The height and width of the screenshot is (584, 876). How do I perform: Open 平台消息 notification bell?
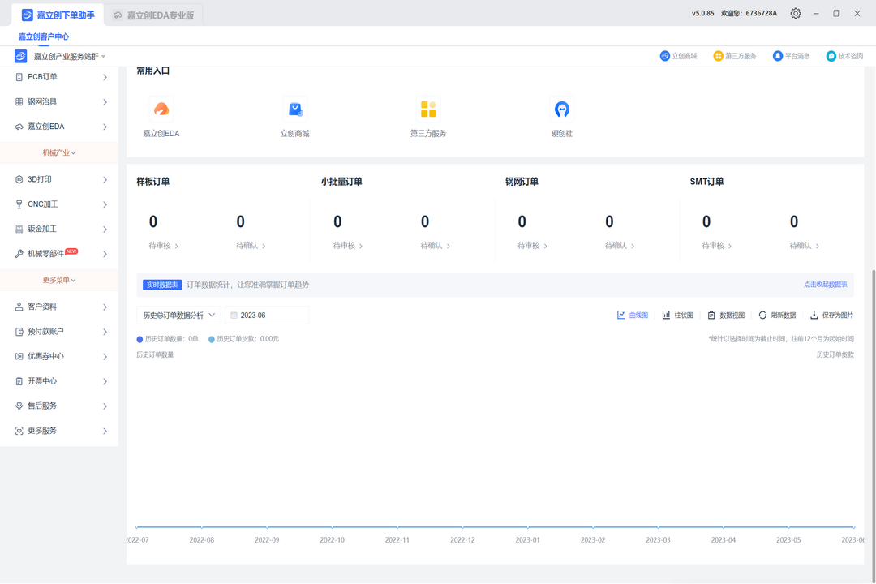pyautogui.click(x=778, y=56)
